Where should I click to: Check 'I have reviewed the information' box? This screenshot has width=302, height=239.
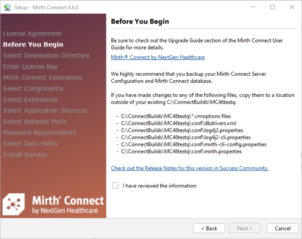tap(115, 185)
